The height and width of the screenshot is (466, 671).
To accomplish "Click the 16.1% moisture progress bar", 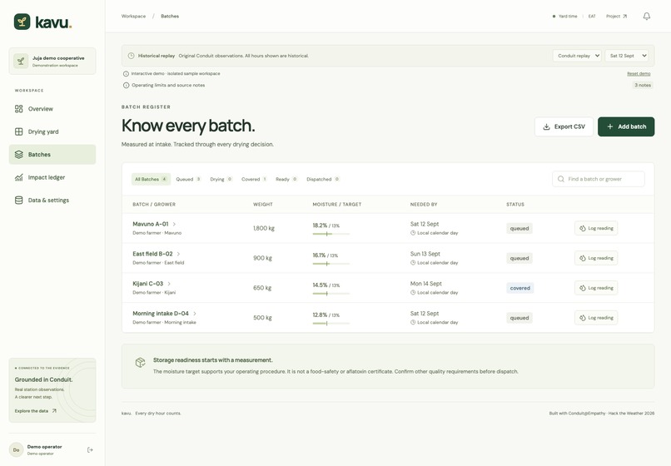I will 331,264.
